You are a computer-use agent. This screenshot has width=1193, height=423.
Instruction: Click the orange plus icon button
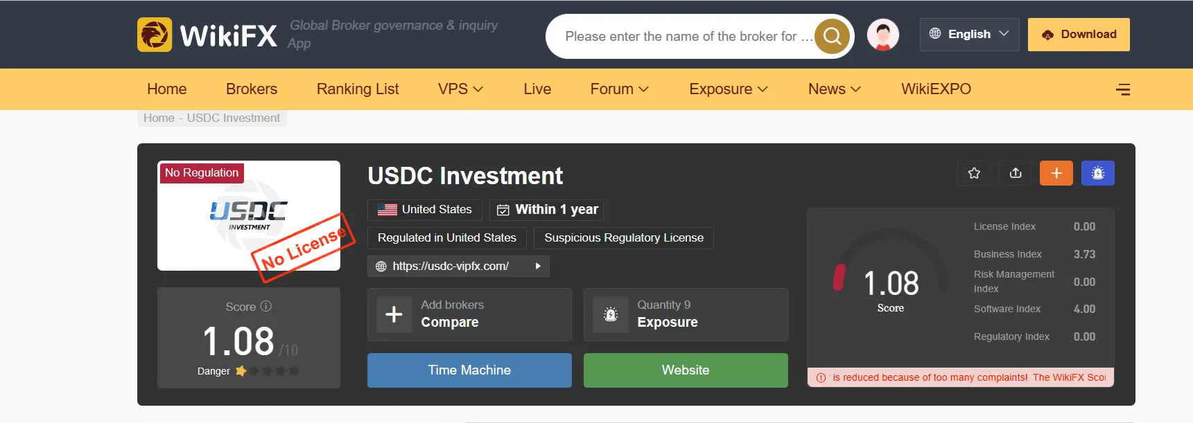click(x=1056, y=173)
